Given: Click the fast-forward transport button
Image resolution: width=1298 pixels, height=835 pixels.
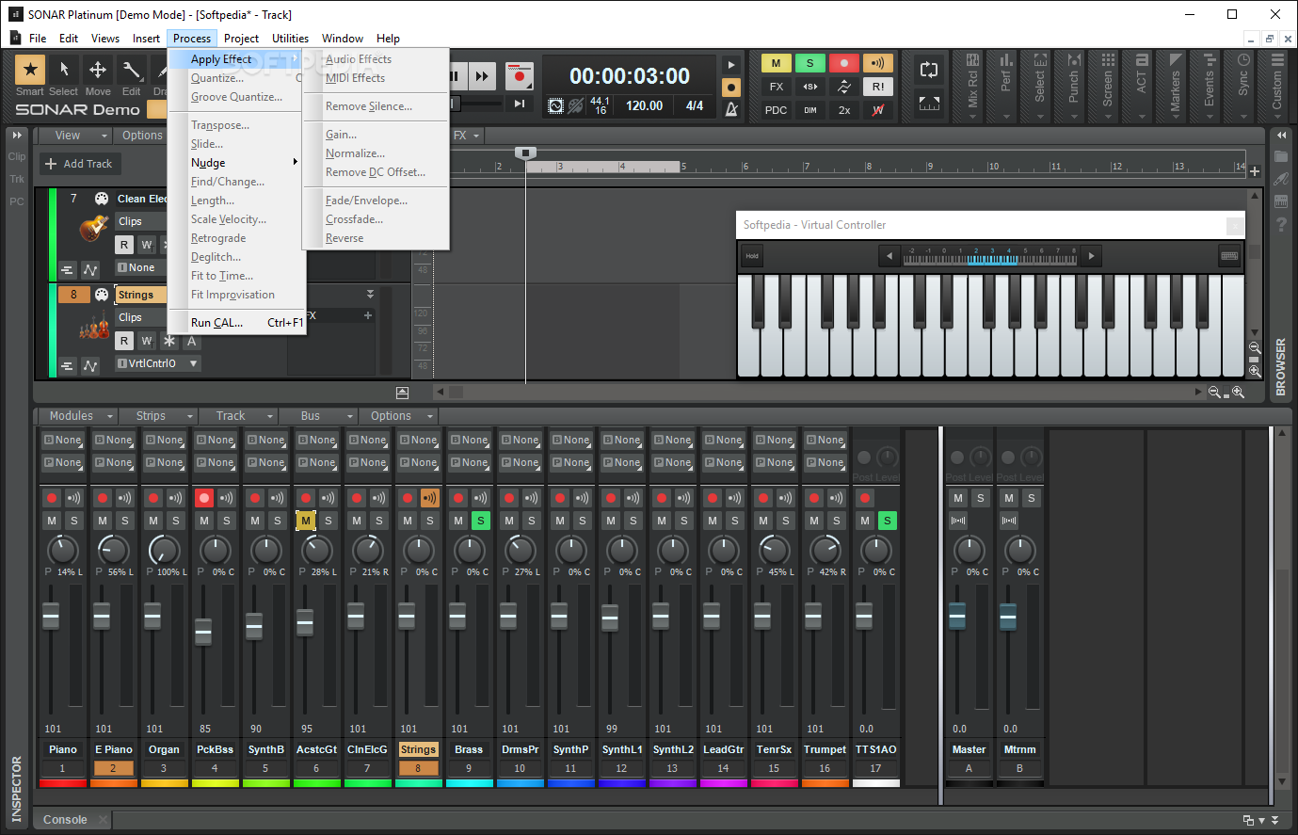Looking at the screenshot, I should coord(482,76).
